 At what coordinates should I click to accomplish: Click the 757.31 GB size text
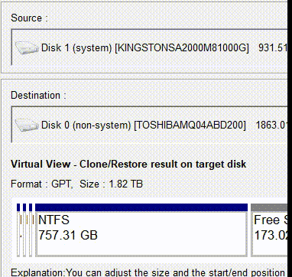(68, 235)
